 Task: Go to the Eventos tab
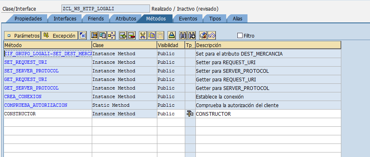(x=188, y=18)
